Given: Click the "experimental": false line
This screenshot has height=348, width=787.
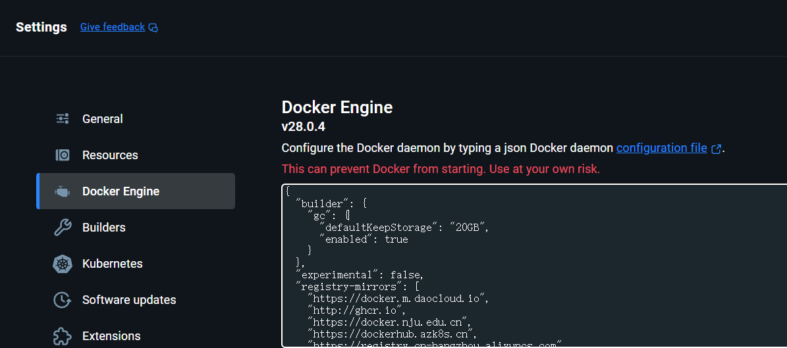Looking at the screenshot, I should 360,275.
